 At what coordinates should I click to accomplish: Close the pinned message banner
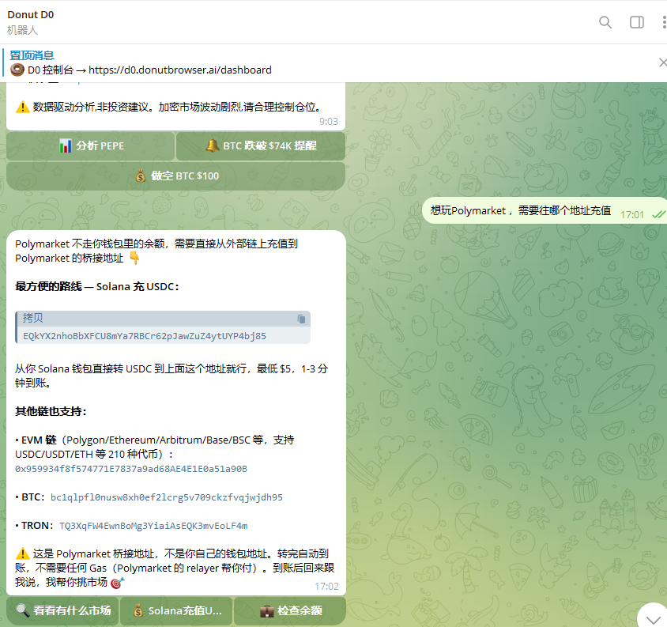[x=663, y=62]
